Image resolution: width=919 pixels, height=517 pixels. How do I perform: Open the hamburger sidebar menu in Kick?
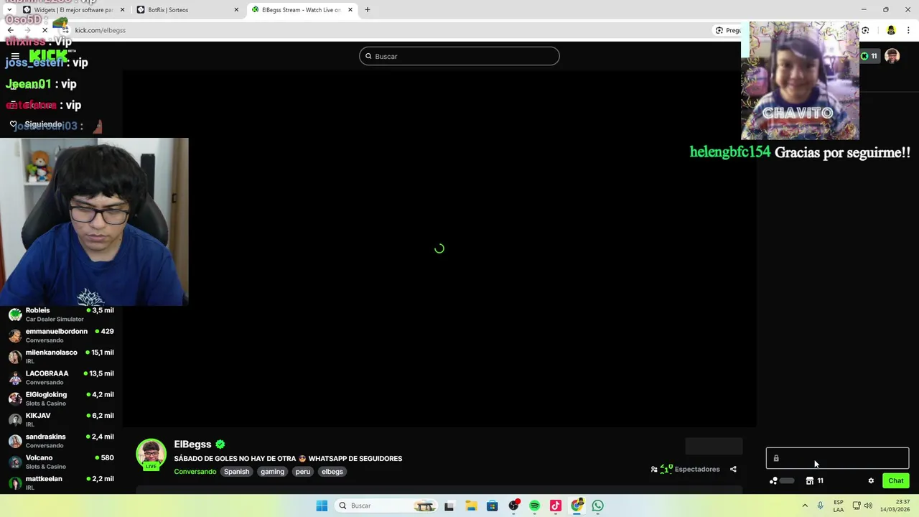click(15, 56)
